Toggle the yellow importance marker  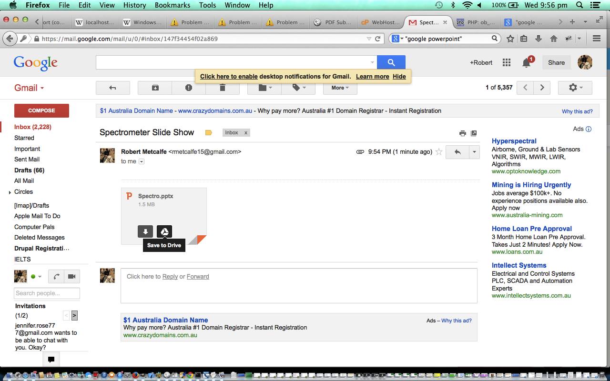point(208,133)
